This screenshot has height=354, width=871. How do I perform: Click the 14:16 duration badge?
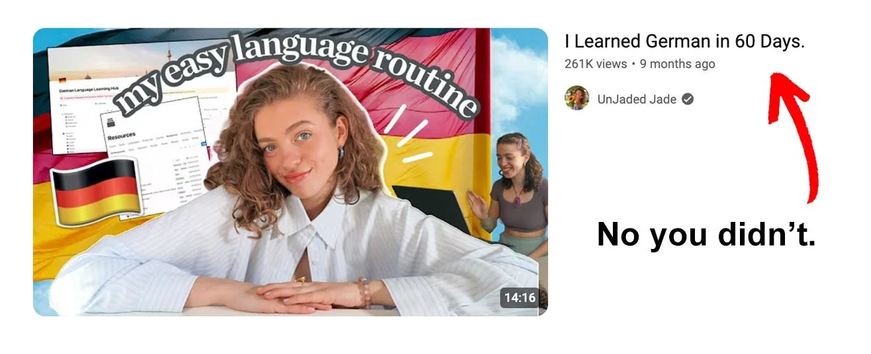[x=520, y=298]
